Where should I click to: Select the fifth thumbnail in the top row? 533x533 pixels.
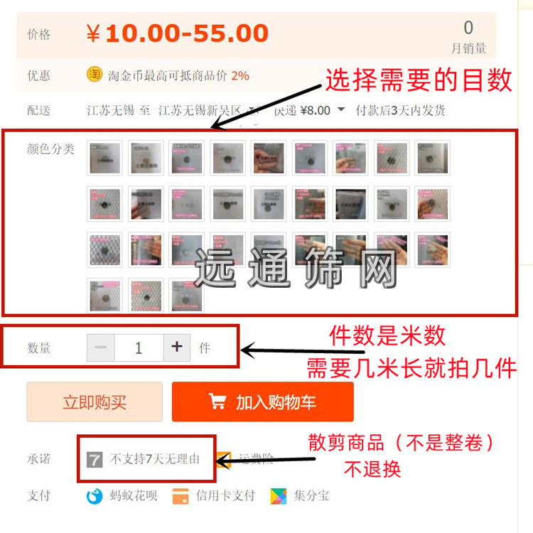(269, 158)
